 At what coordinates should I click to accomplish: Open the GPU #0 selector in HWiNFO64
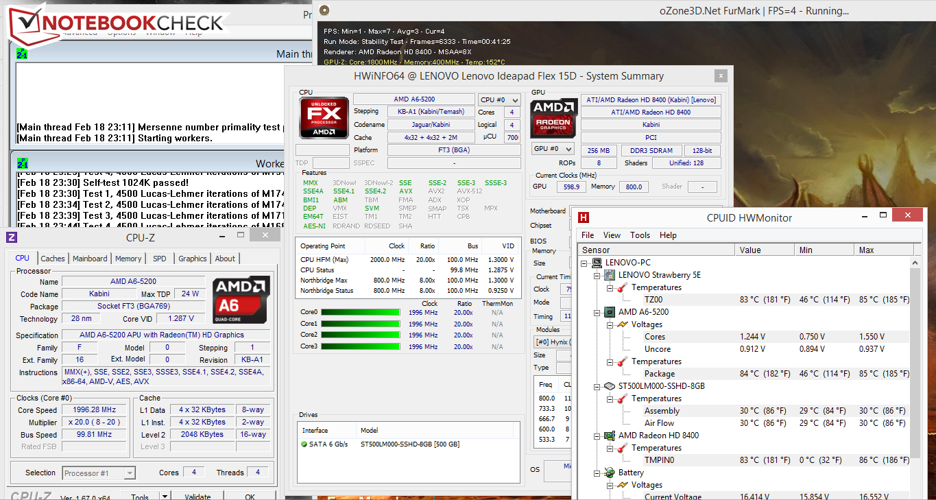coord(553,149)
